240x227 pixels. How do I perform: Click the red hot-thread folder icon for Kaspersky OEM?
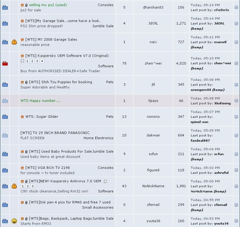tap(5, 64)
